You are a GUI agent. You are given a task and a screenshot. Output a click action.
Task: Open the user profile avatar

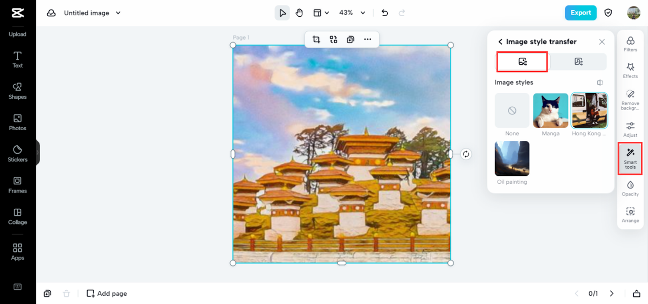[633, 13]
